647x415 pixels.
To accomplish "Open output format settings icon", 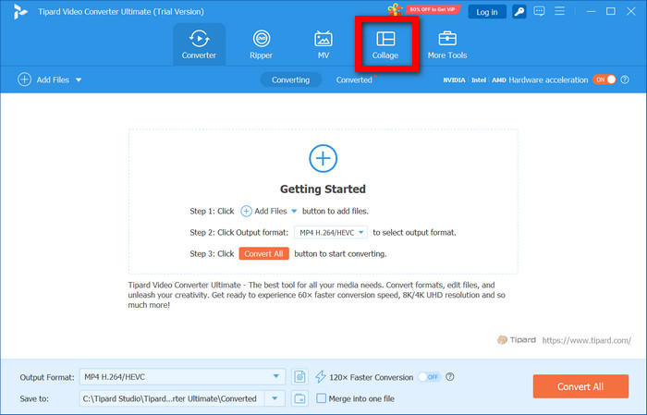I will 299,376.
